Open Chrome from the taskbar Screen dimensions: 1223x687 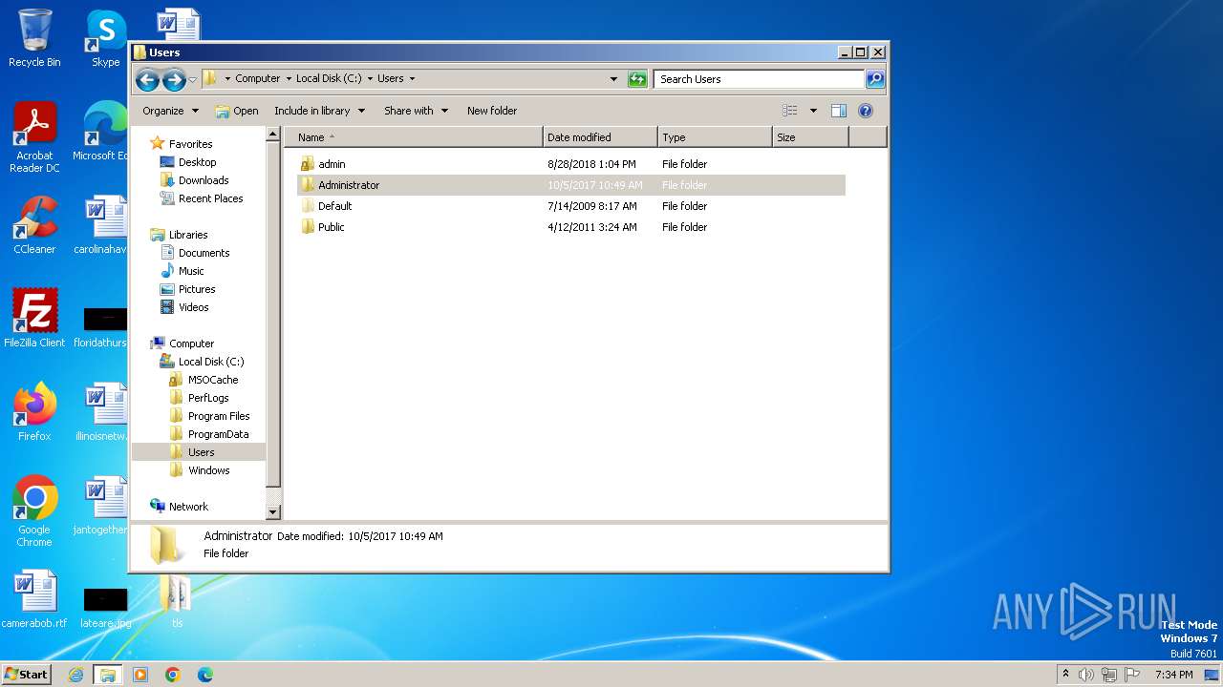[173, 675]
